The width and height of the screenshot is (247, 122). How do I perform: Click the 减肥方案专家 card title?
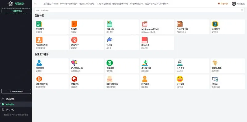click(112, 84)
